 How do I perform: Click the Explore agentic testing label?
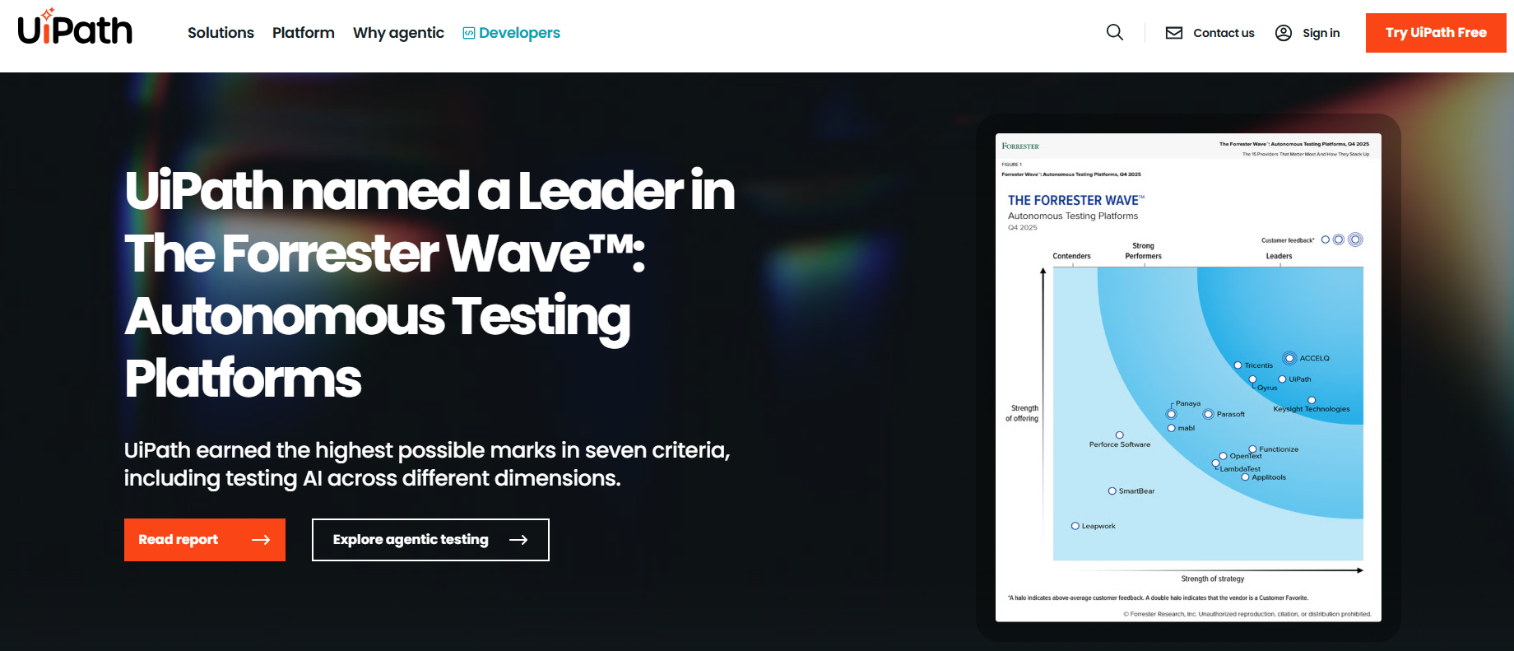point(411,540)
